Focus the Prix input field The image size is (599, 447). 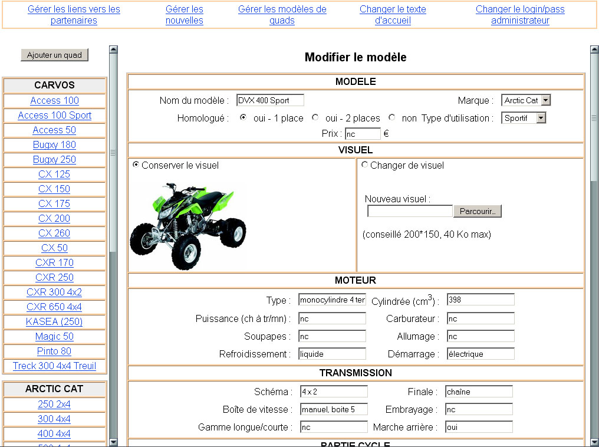click(363, 134)
